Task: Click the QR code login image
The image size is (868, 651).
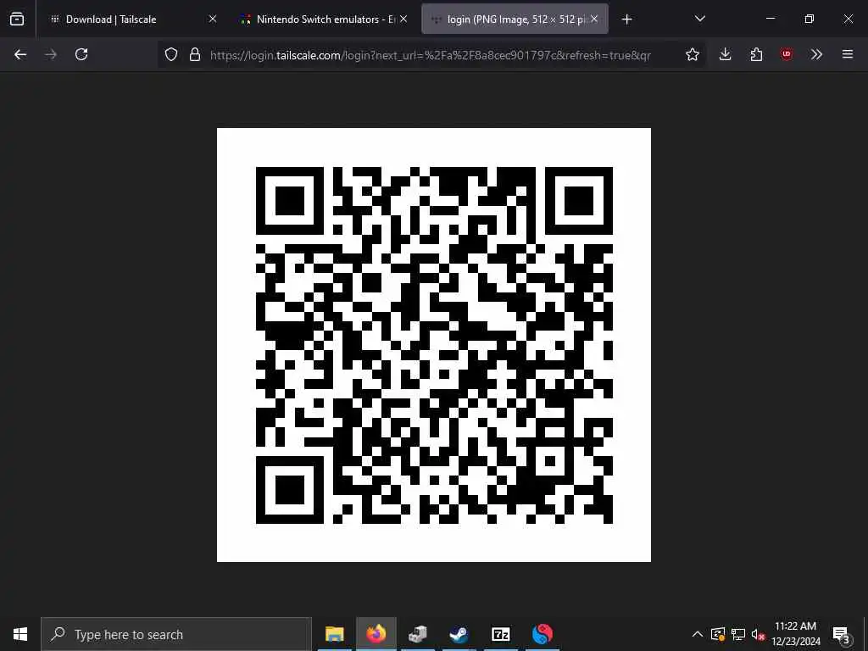Action: pyautogui.click(x=434, y=345)
